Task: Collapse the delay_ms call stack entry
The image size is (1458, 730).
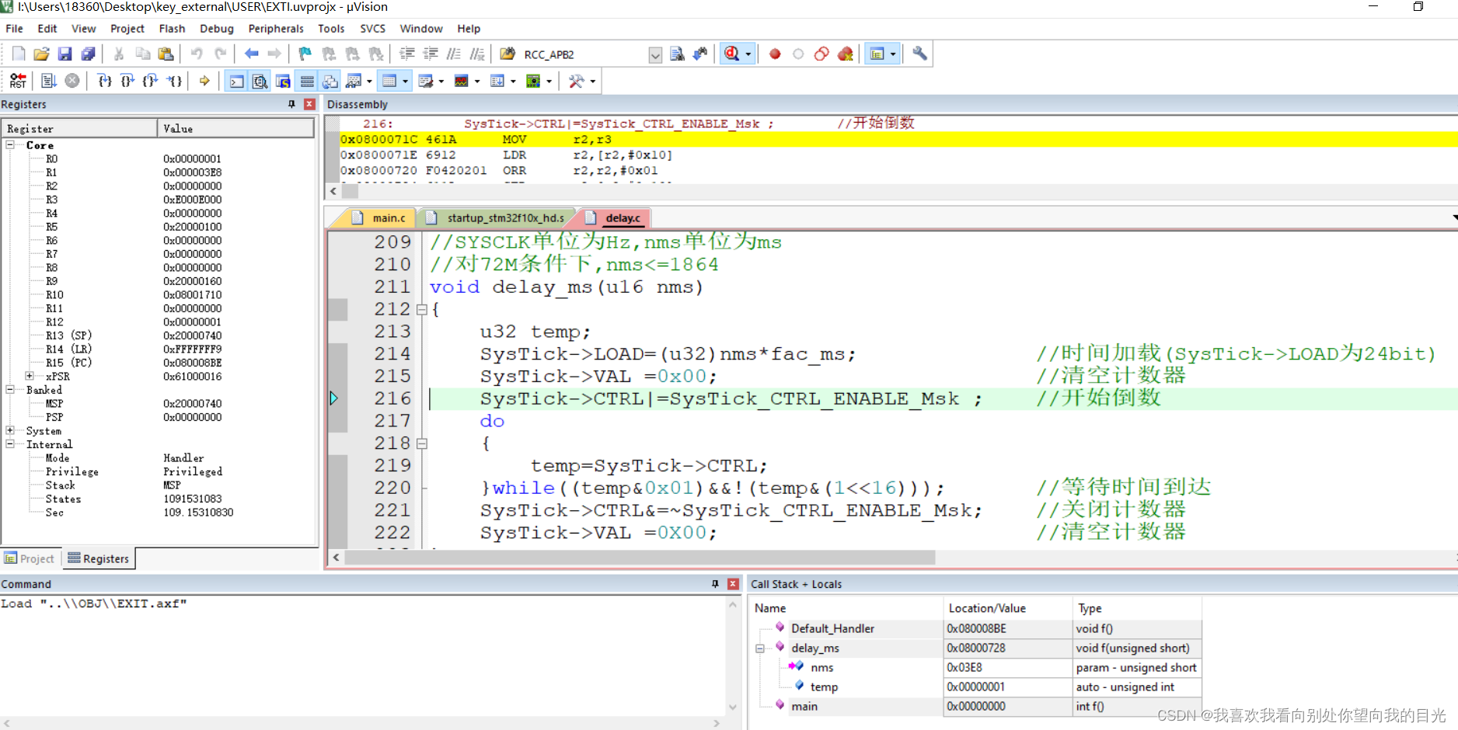Action: [759, 648]
